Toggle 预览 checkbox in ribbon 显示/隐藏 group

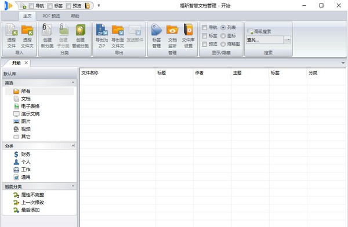204,44
